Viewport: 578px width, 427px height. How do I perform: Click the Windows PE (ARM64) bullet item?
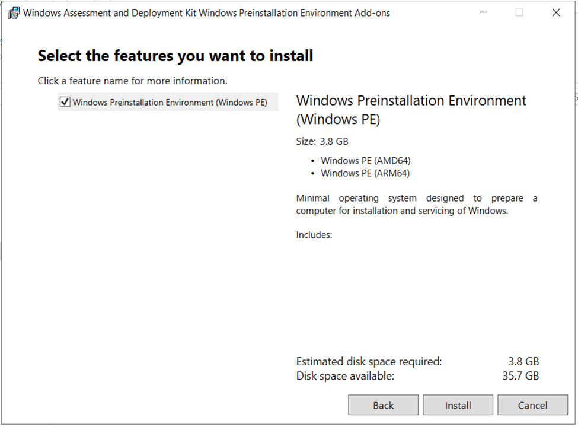click(365, 173)
